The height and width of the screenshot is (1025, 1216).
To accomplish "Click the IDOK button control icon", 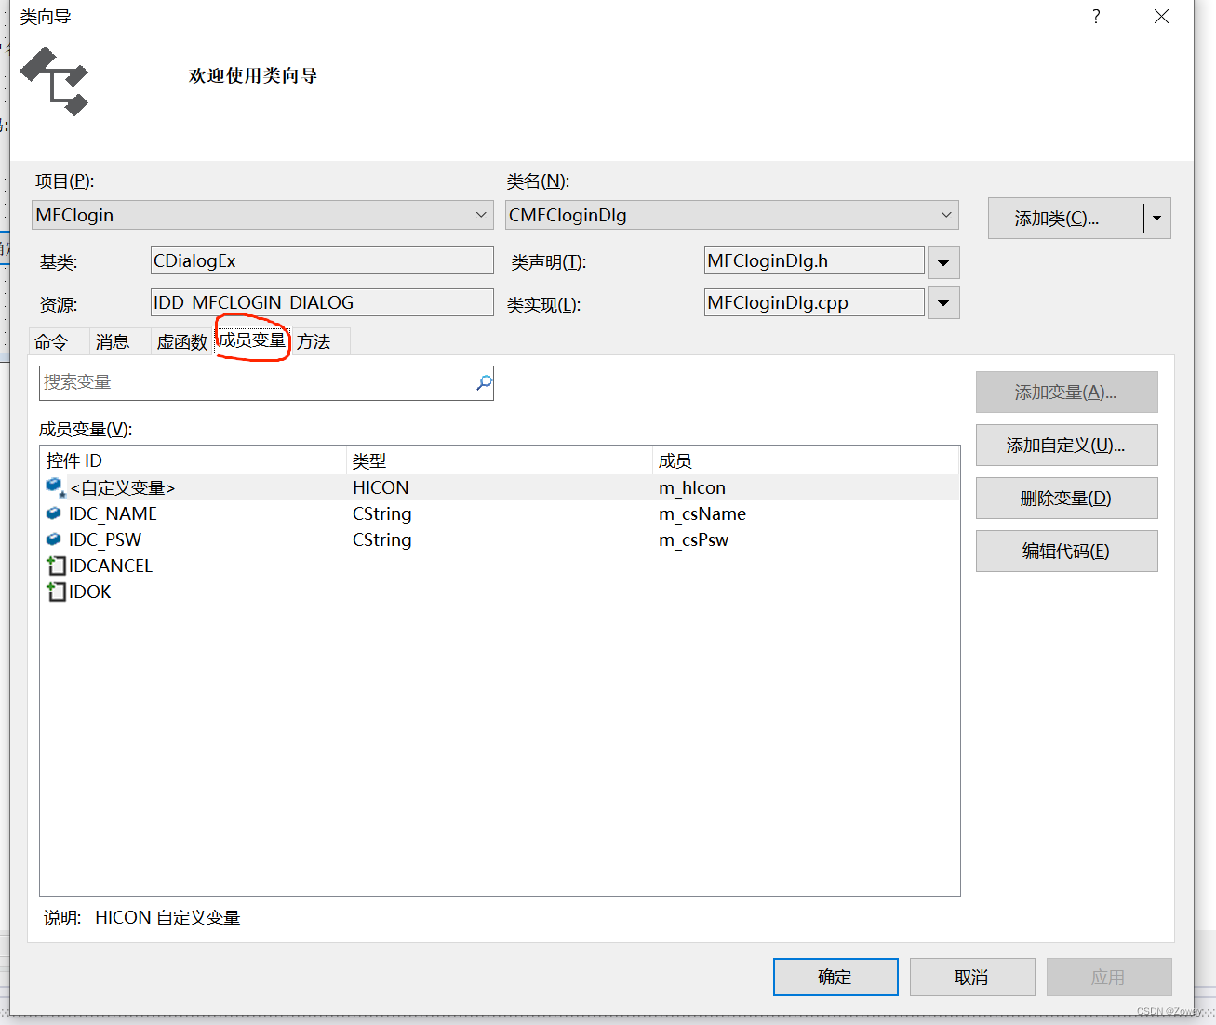I will [56, 592].
